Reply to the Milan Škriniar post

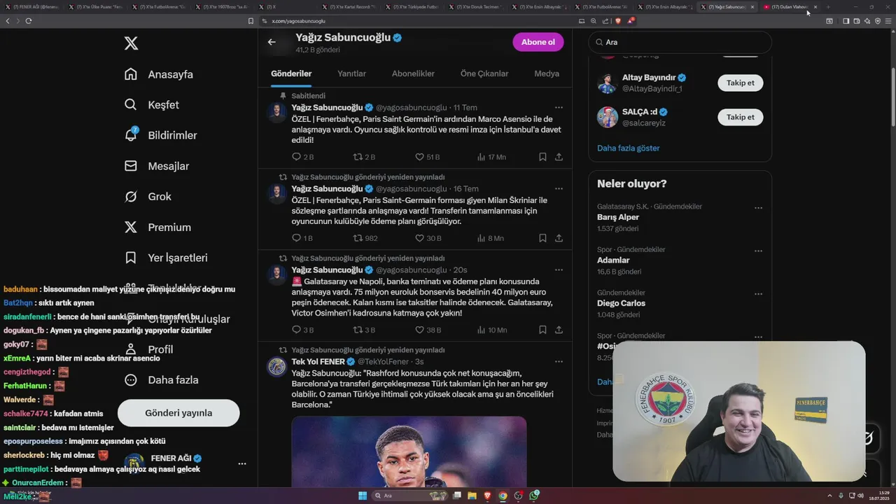pos(302,238)
